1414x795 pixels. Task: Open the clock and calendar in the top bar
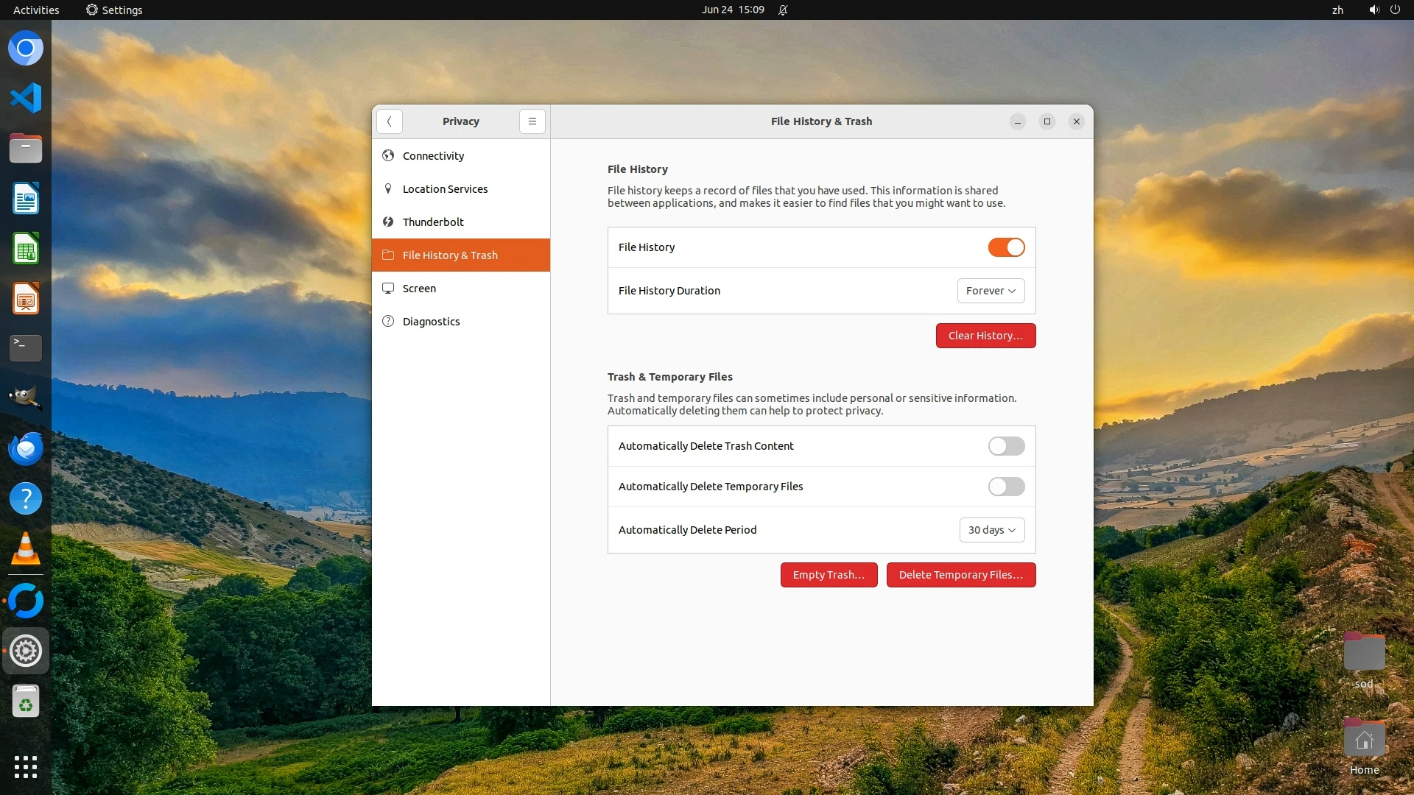(732, 10)
